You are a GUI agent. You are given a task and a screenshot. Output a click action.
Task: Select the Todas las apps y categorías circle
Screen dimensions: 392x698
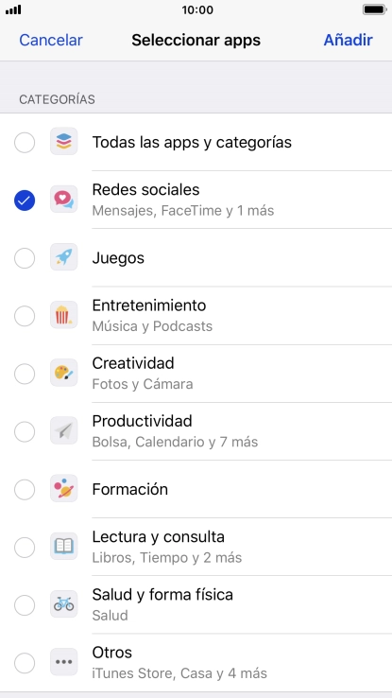pyautogui.click(x=25, y=143)
